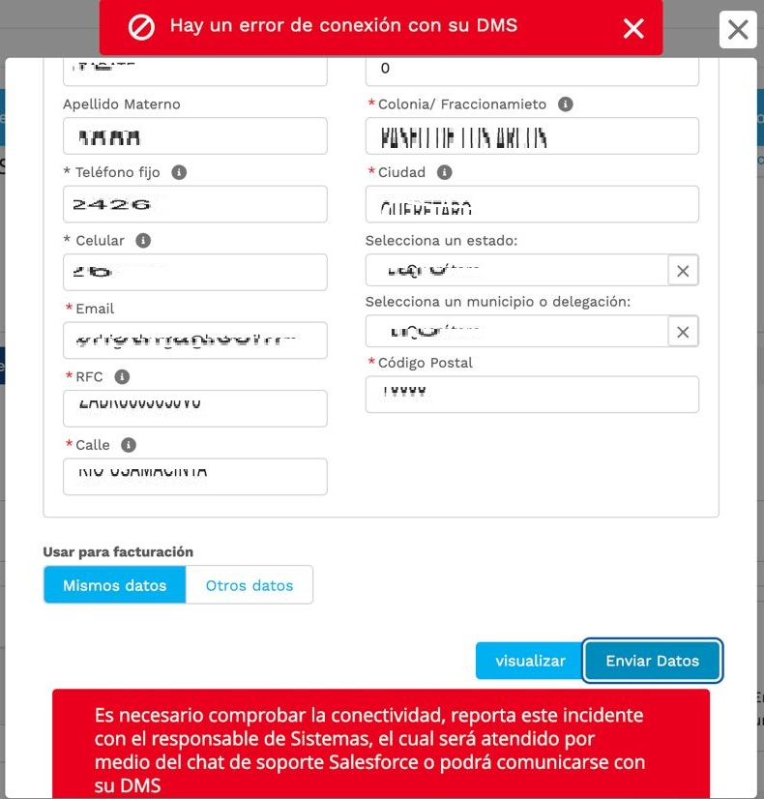Select Mismos datos for facturación

(x=115, y=585)
